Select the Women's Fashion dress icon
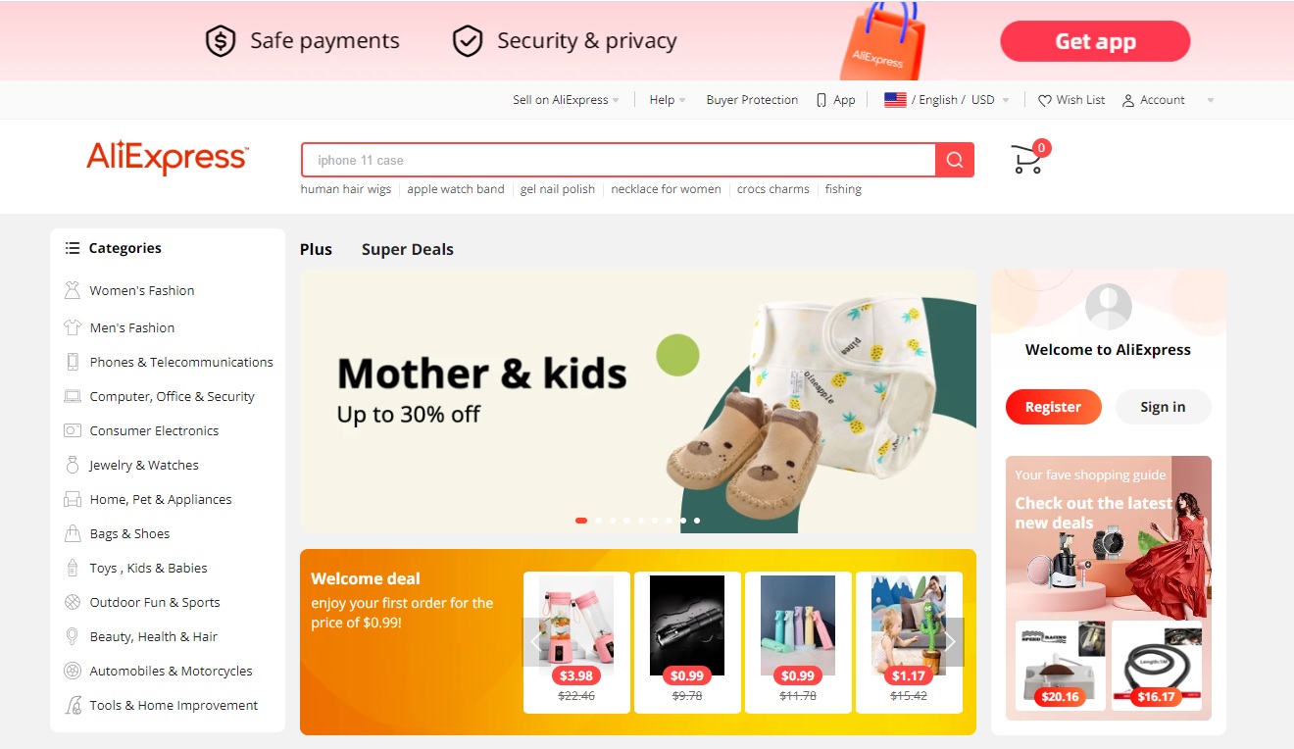Image resolution: width=1294 pixels, height=749 pixels. tap(72, 290)
